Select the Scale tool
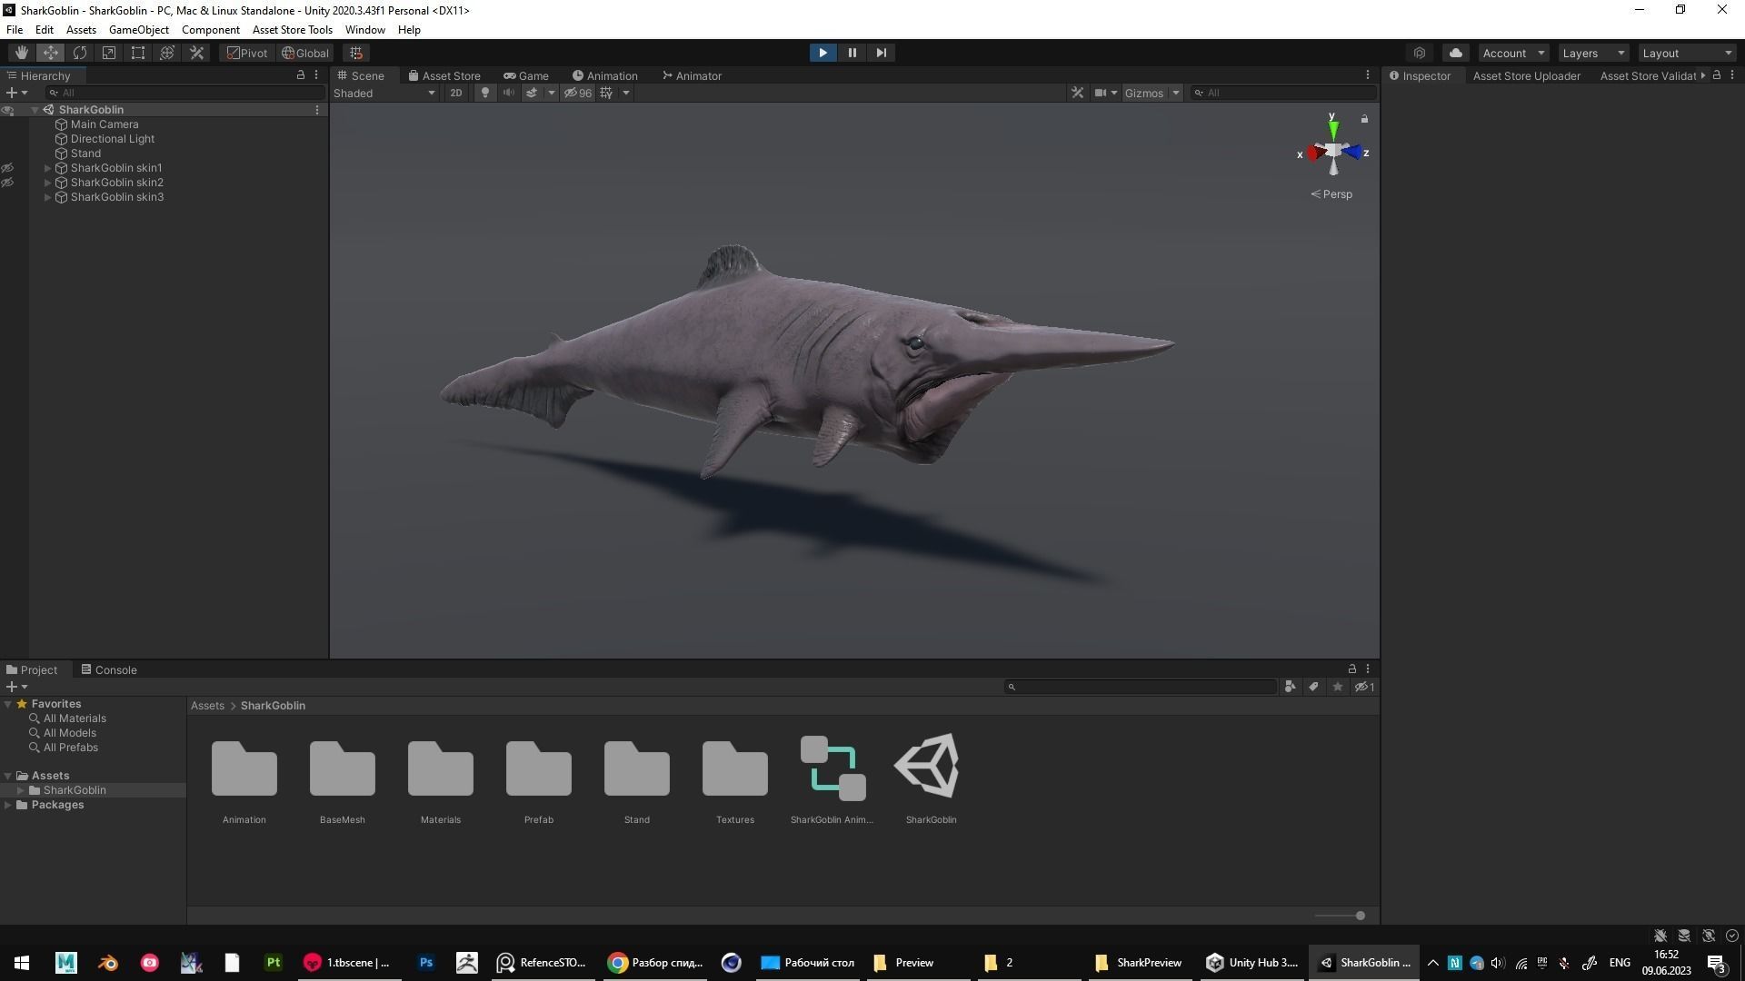The image size is (1745, 981). click(109, 53)
